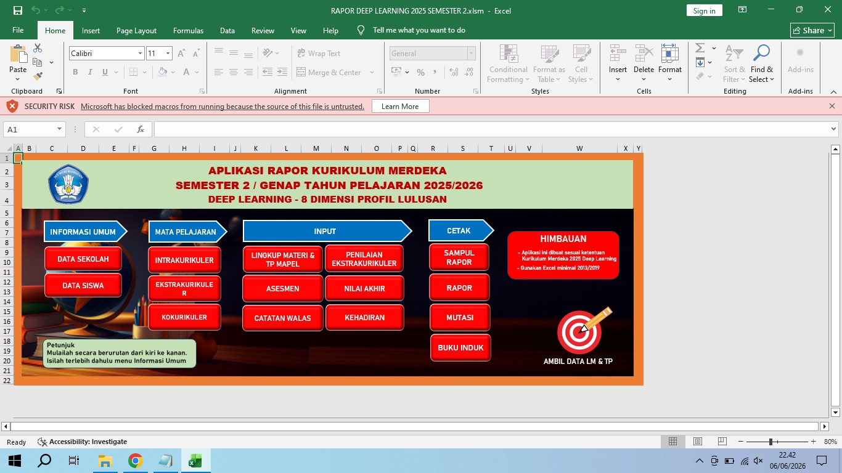Switch to Page Break Preview icon
The height and width of the screenshot is (473, 842).
[x=721, y=442]
